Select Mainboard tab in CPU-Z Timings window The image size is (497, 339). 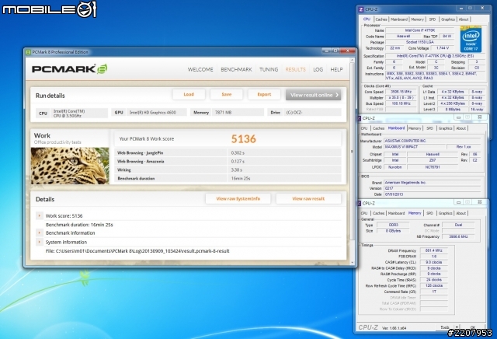[396, 213]
